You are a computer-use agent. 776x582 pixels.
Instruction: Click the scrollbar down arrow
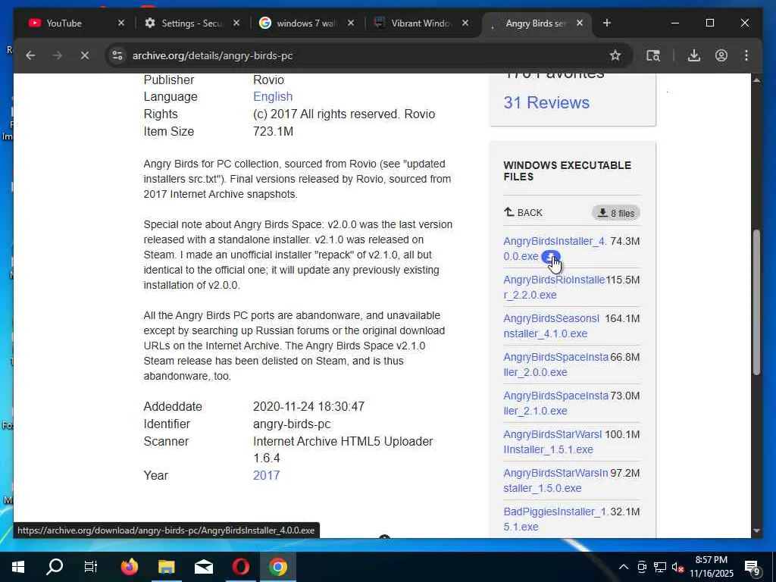[x=756, y=530]
